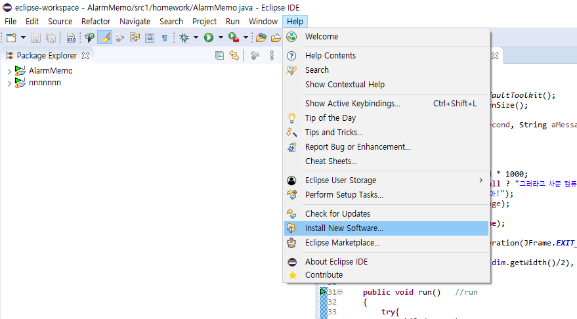Choose Contribute with star icon

(x=387, y=275)
